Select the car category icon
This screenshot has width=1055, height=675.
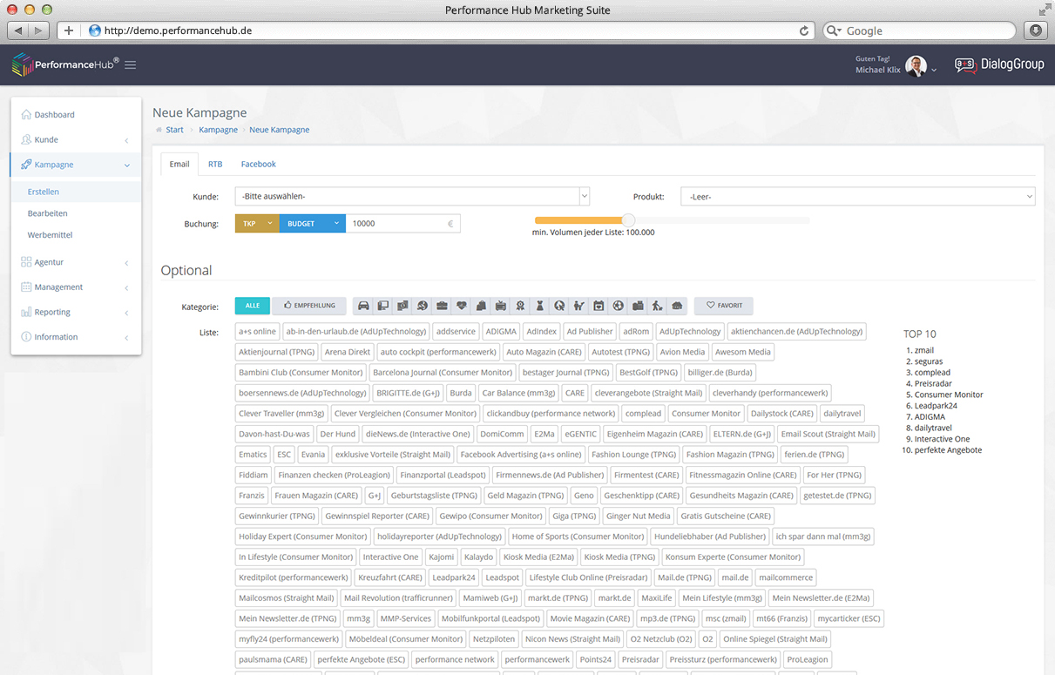[363, 306]
